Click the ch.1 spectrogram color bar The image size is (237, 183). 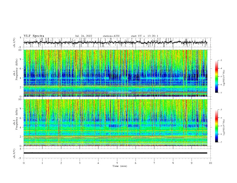click(x=216, y=77)
